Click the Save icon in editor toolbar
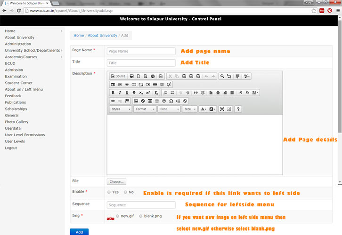The width and height of the screenshot is (342, 235). click(131, 76)
